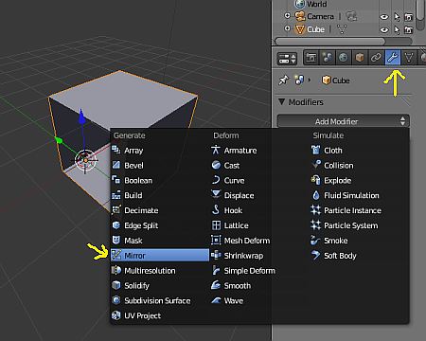Add the Particle Instance modifier

tap(359, 210)
